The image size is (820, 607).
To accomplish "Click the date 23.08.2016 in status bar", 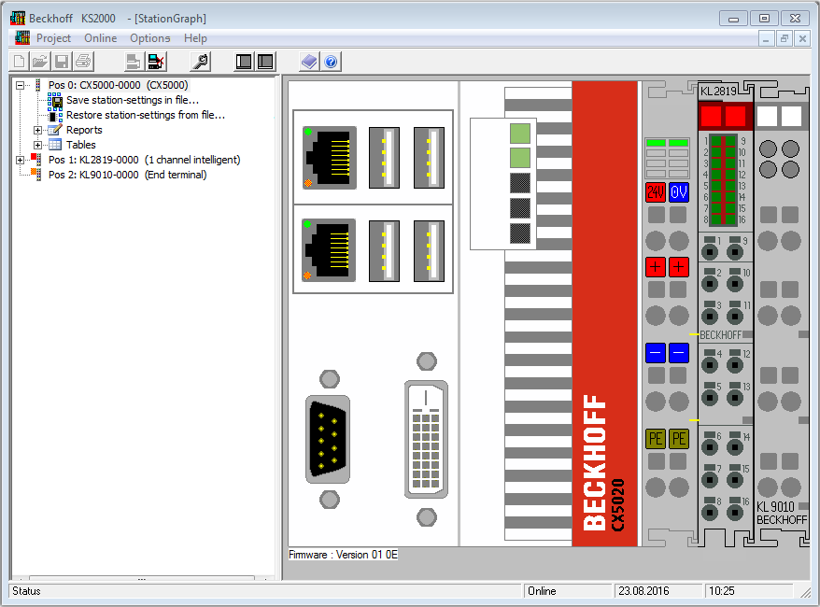I will coord(658,591).
